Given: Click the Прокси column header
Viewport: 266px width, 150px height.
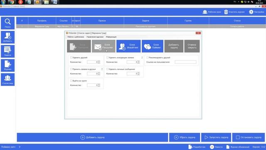Looking at the screenshot, I should (x=102, y=20).
